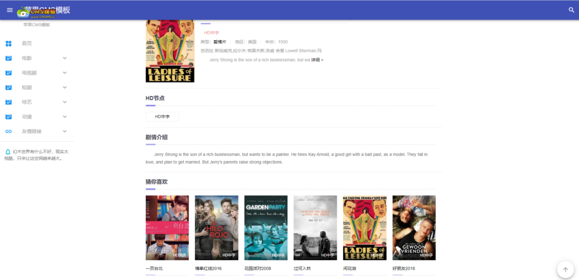The width and height of the screenshot is (579, 280).
Task: Click the CMS template logo in the header
Action: [x=37, y=13]
